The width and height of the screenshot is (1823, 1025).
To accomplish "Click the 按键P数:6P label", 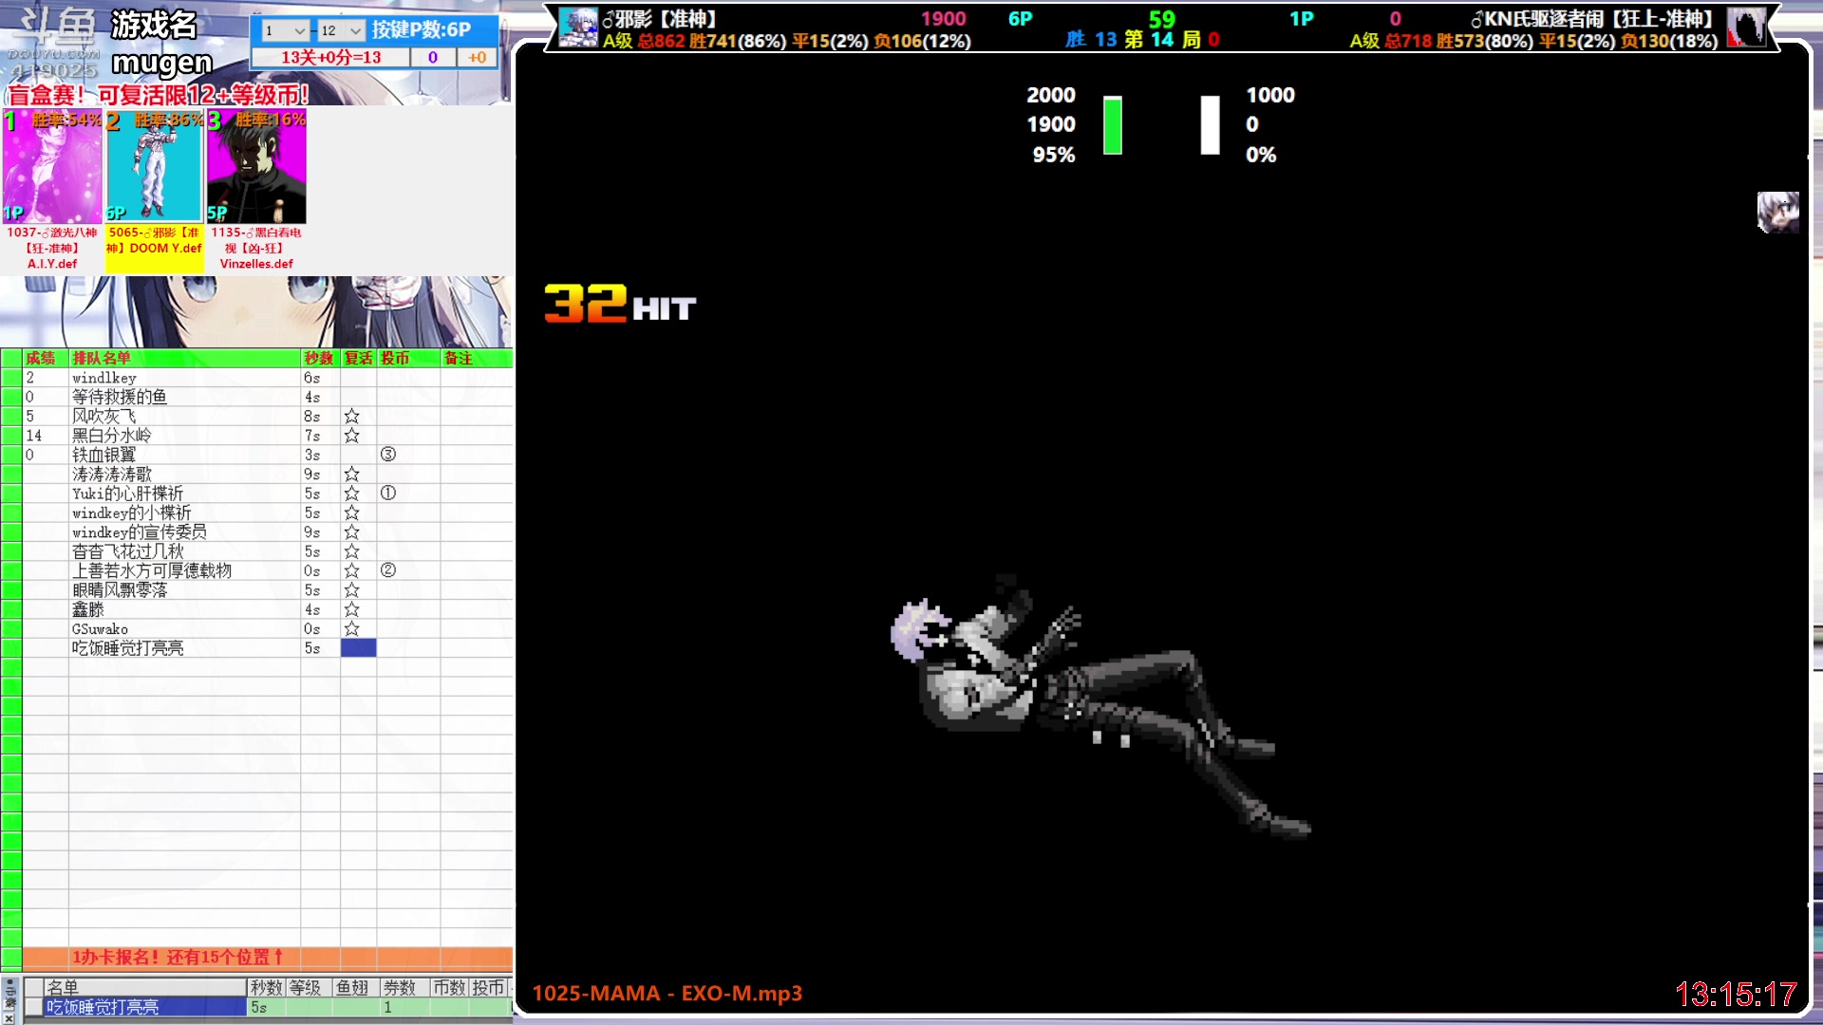I will 422,30.
